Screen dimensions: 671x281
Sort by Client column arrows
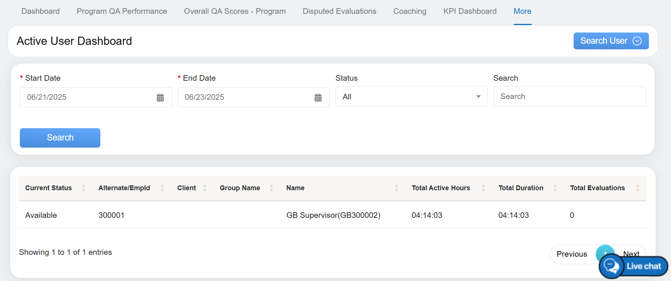(x=205, y=188)
